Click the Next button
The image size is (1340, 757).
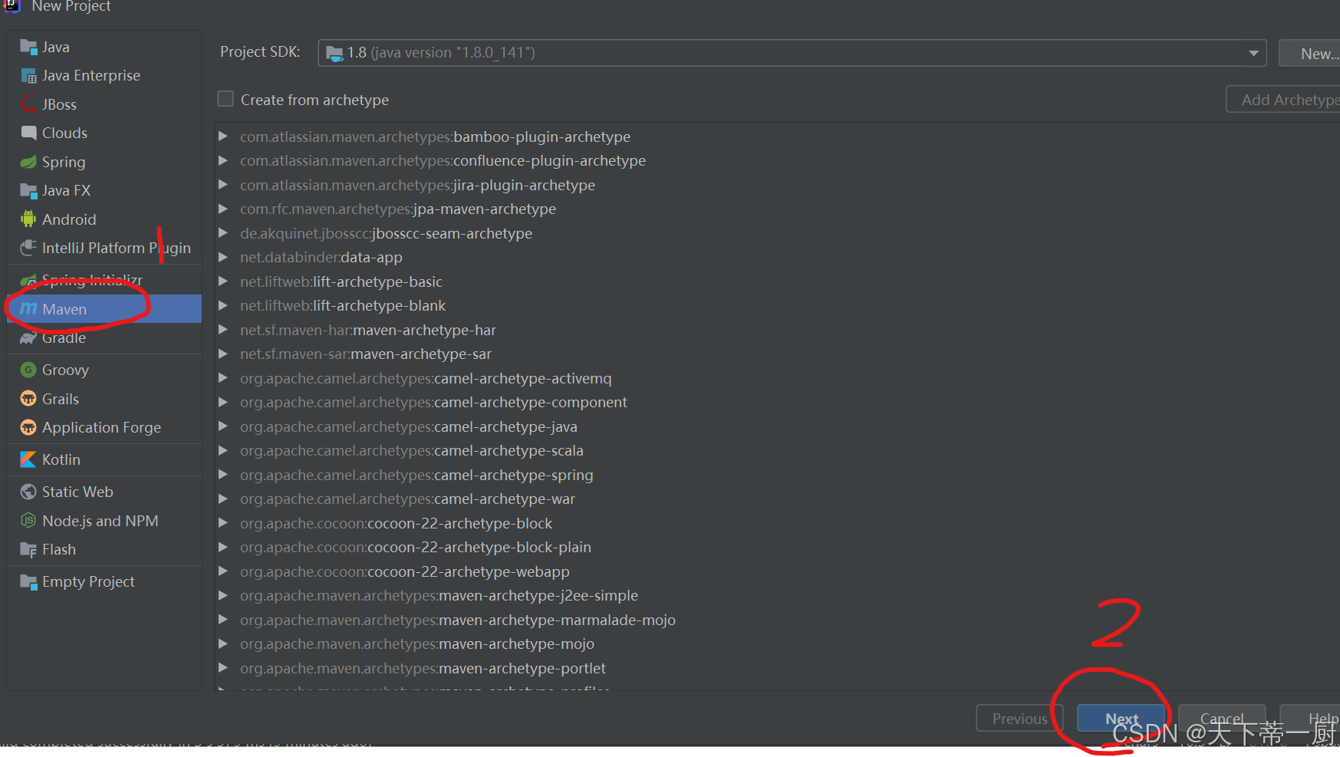(1121, 719)
